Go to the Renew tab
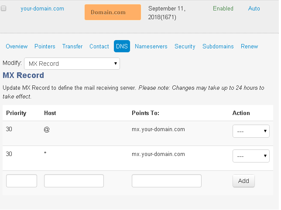The height and width of the screenshot is (210, 281). pyautogui.click(x=250, y=47)
